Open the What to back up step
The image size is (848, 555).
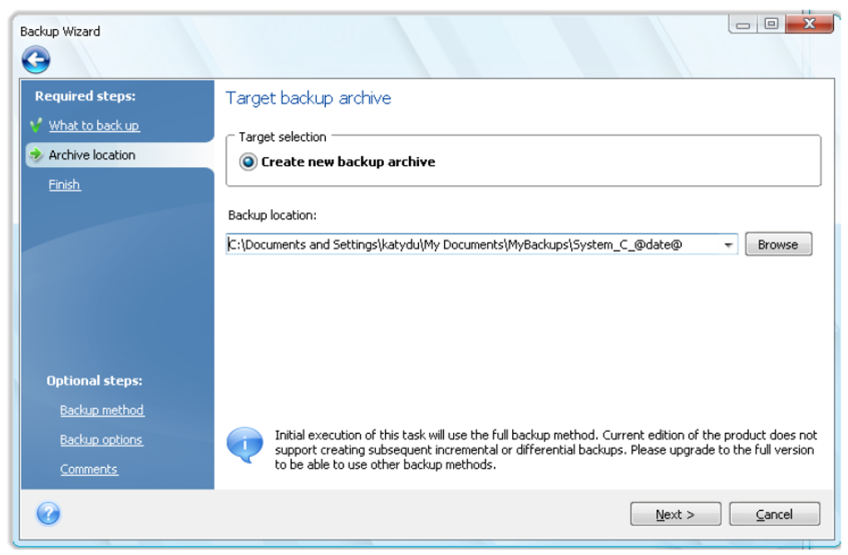[x=94, y=125]
